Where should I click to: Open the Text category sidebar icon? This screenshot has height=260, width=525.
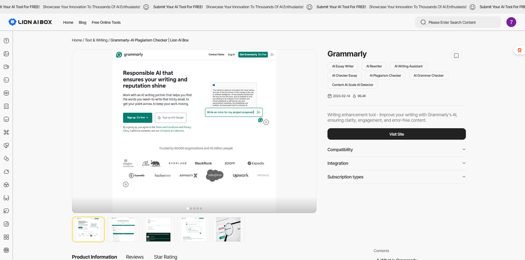click(x=6, y=41)
